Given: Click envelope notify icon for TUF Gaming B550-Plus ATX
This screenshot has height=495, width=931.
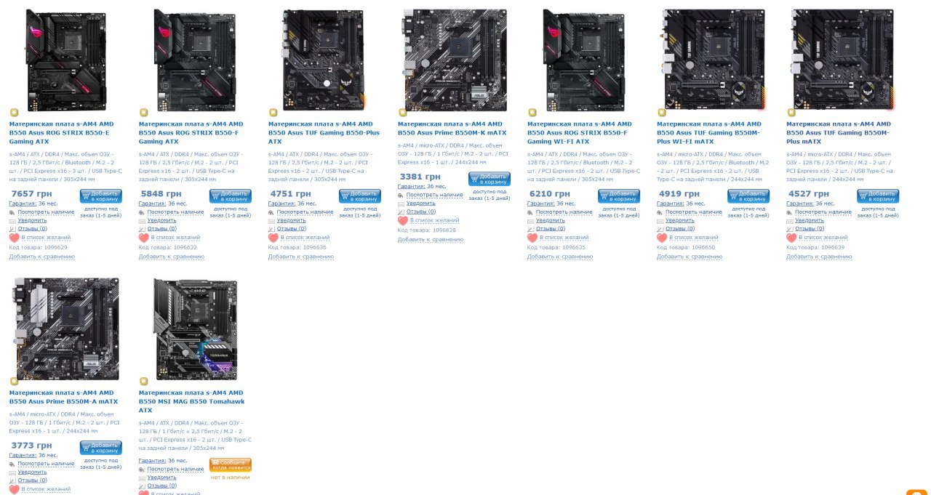Looking at the screenshot, I should [271, 220].
